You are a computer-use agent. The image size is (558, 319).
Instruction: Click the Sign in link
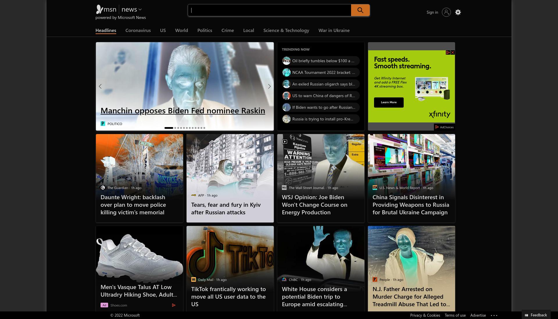(x=432, y=12)
